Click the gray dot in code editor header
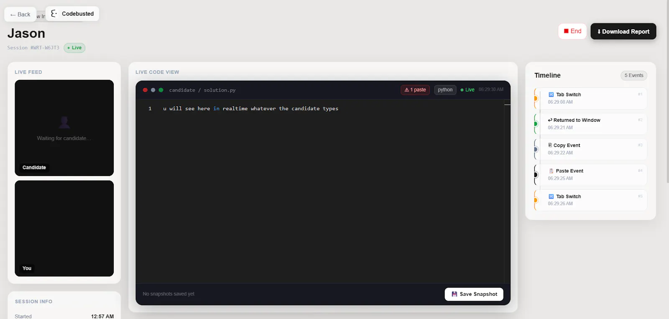Image resolution: width=669 pixels, height=319 pixels. click(x=153, y=90)
